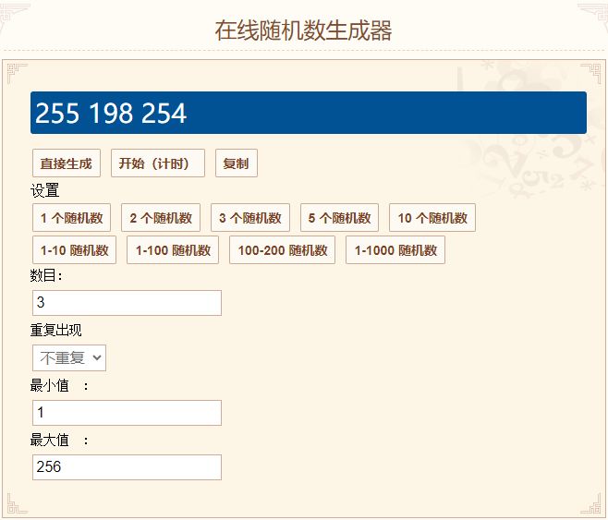Apply the 1-1000 随机数 range preset
The width and height of the screenshot is (608, 520).
[x=395, y=250]
